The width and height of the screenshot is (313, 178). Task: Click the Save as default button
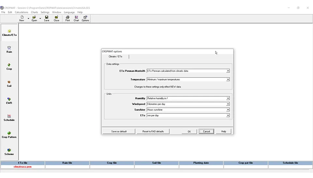119,132
